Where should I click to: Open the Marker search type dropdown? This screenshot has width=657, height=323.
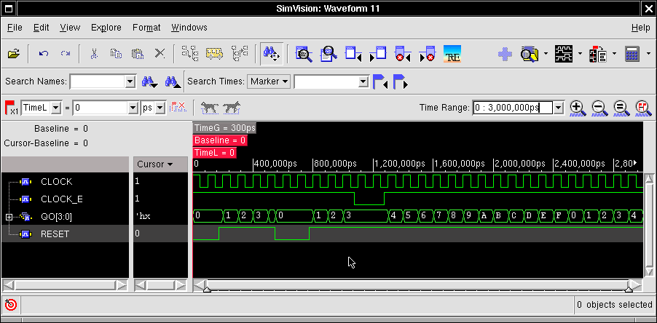point(269,81)
